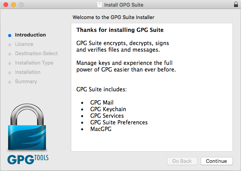This screenshot has width=241, height=171.
Task: Click the Go Back button
Action: click(x=182, y=161)
